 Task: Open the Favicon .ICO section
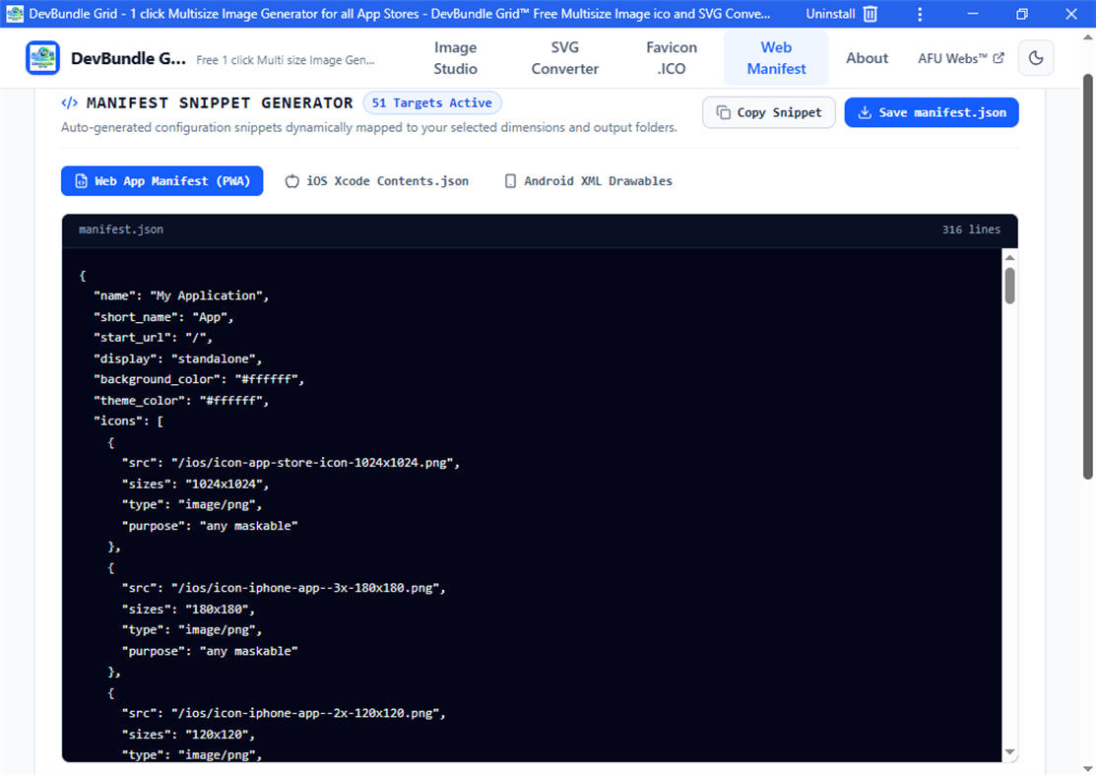[671, 58]
